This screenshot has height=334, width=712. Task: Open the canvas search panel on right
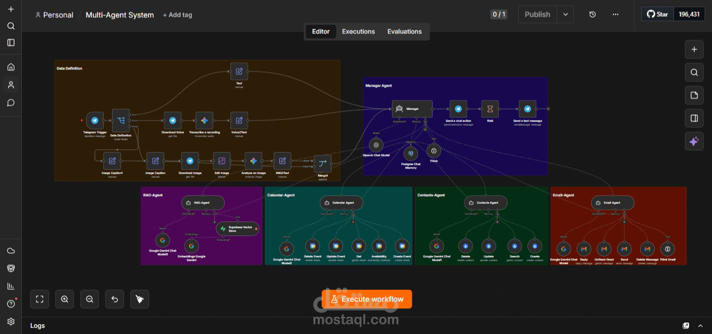pyautogui.click(x=694, y=73)
